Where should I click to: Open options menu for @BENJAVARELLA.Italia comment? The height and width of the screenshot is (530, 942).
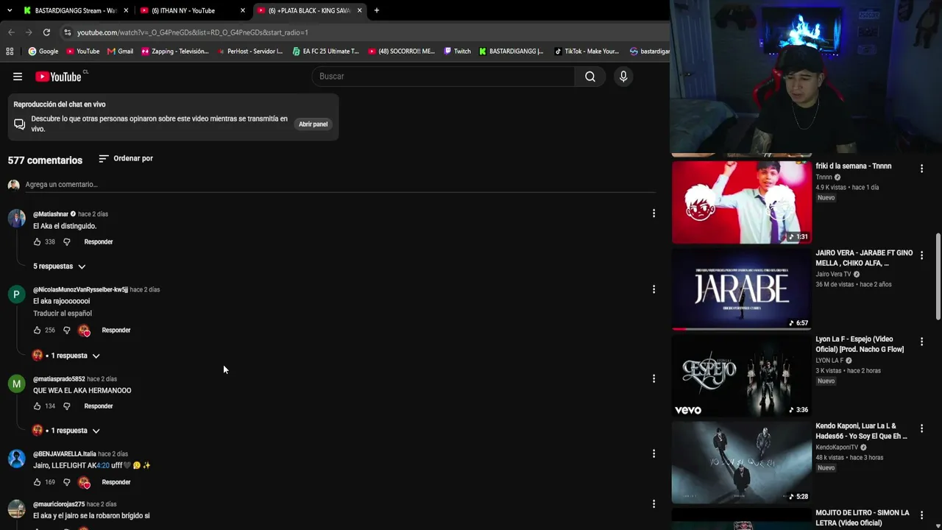click(x=654, y=453)
